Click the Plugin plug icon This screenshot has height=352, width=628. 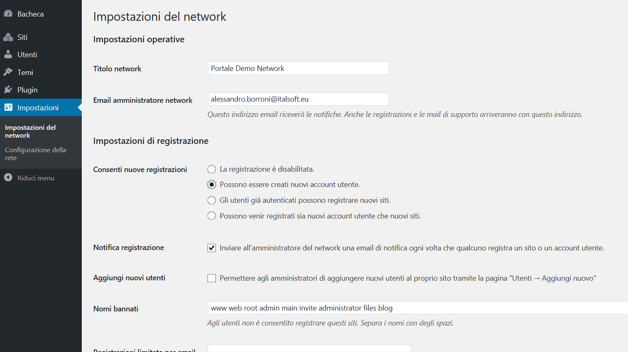(x=8, y=90)
